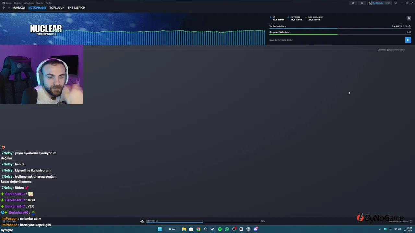Click BerkehanHC's 'MOD' chat message
This screenshot has width=415, height=233.
[x=18, y=200]
